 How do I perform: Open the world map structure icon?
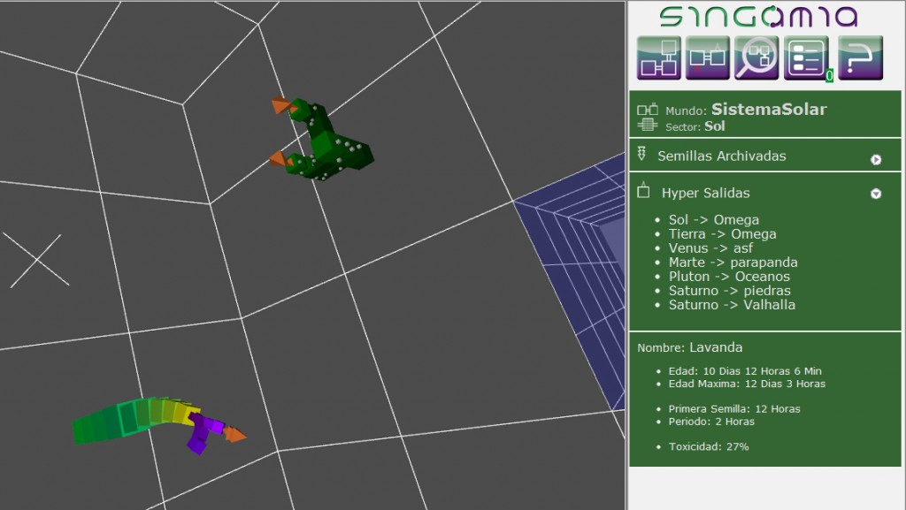point(659,58)
